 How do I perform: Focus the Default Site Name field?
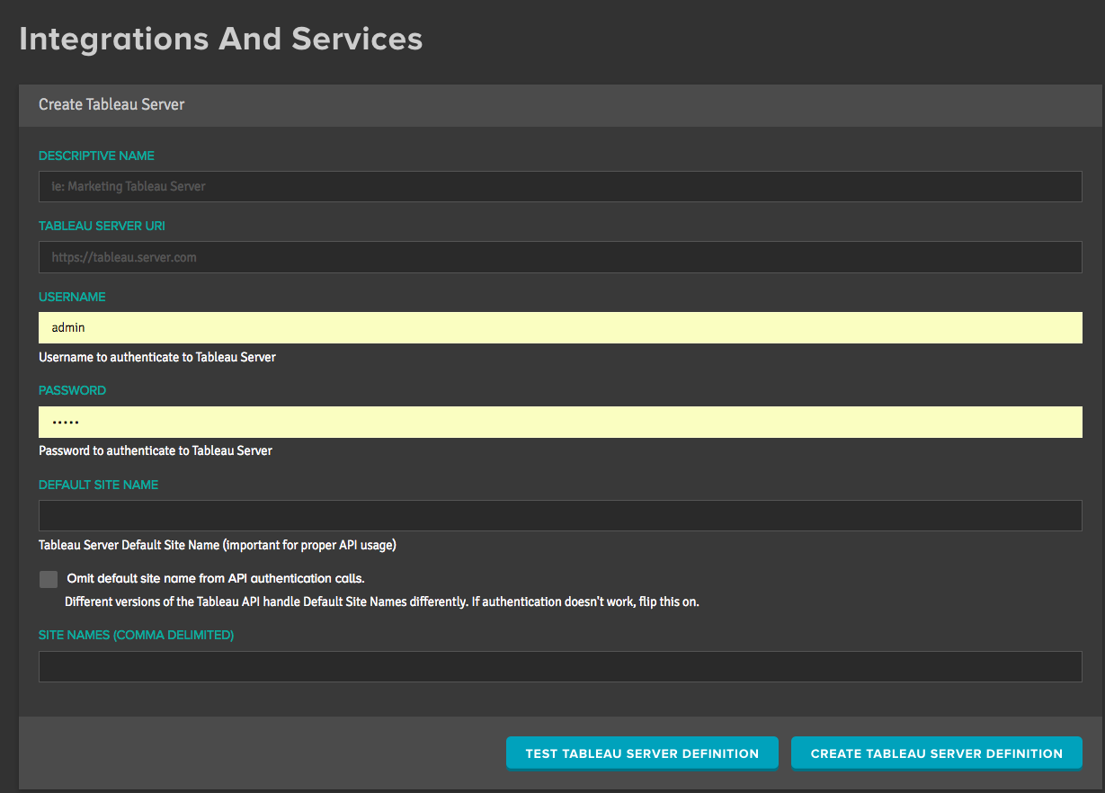tap(560, 516)
